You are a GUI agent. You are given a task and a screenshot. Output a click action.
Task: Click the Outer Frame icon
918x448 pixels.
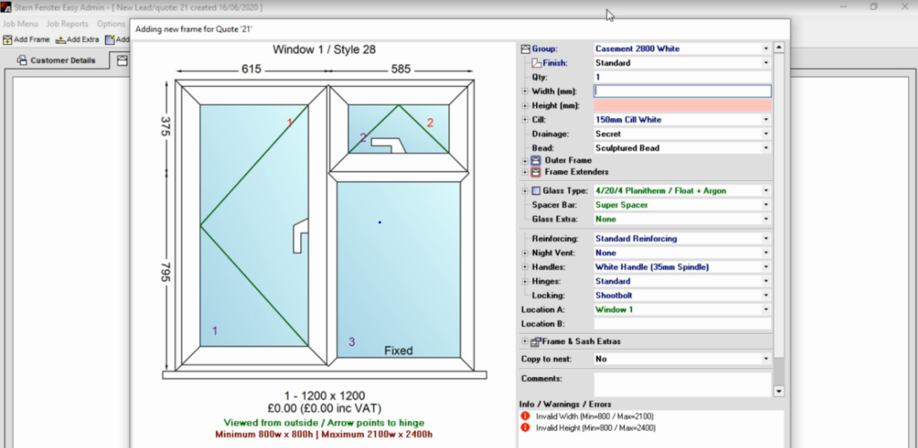coord(536,160)
